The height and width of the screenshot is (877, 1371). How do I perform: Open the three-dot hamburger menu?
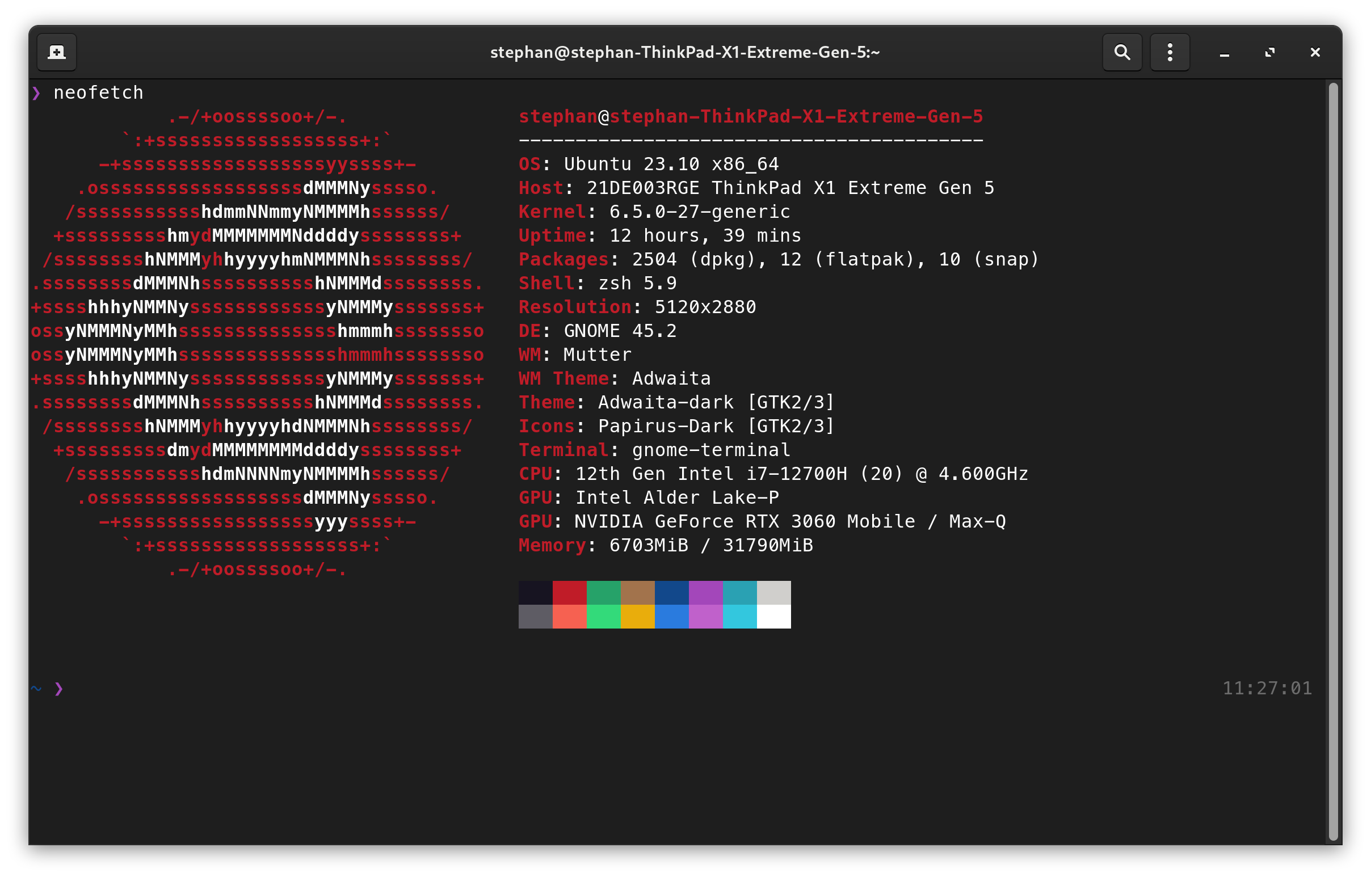pyautogui.click(x=1170, y=52)
